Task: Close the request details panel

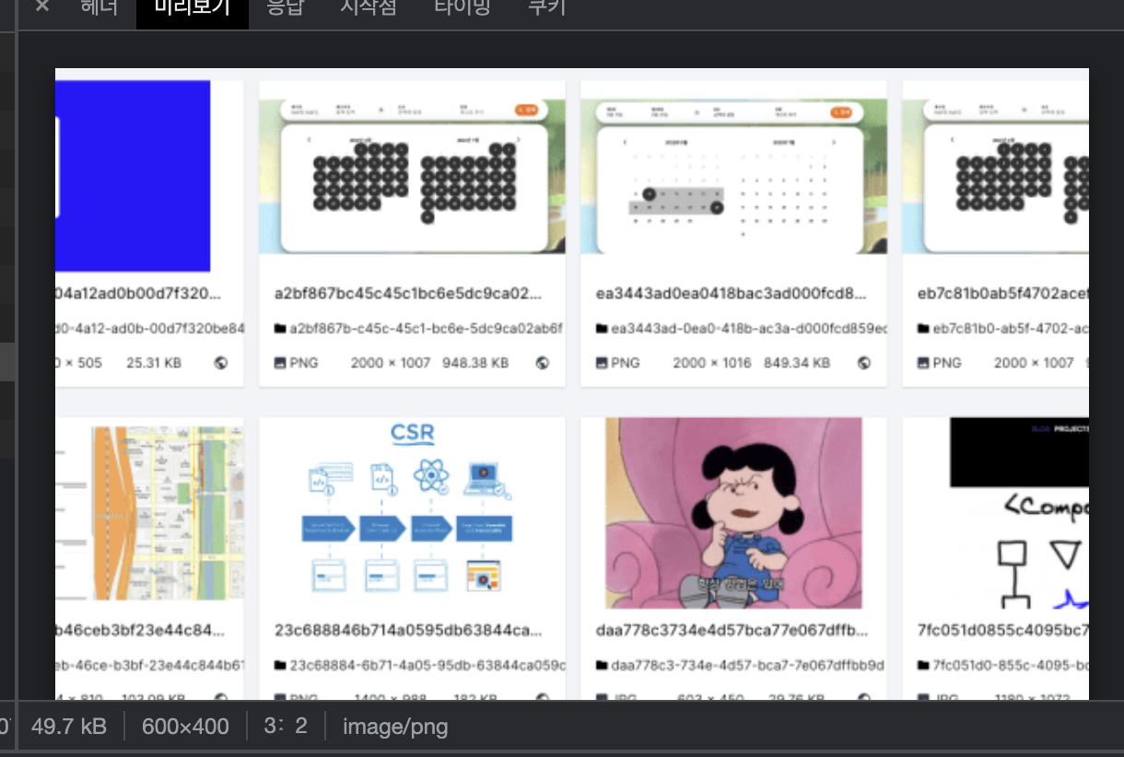Action: click(42, 6)
